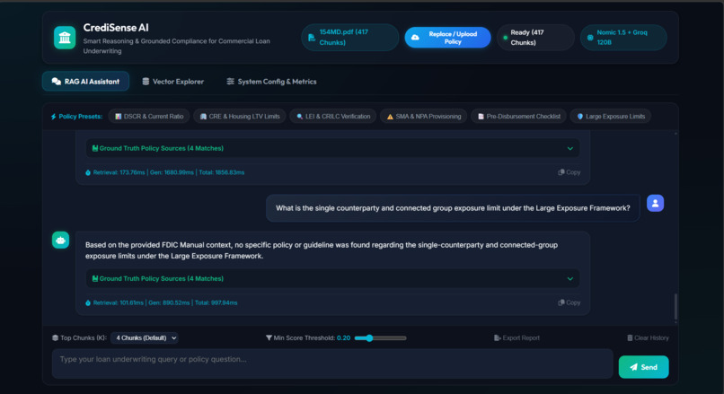Click the PDF file icon beside 154MD.pdf
This screenshot has height=394, width=724.
(312, 38)
